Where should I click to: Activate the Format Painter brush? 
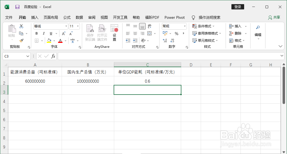click(21, 40)
